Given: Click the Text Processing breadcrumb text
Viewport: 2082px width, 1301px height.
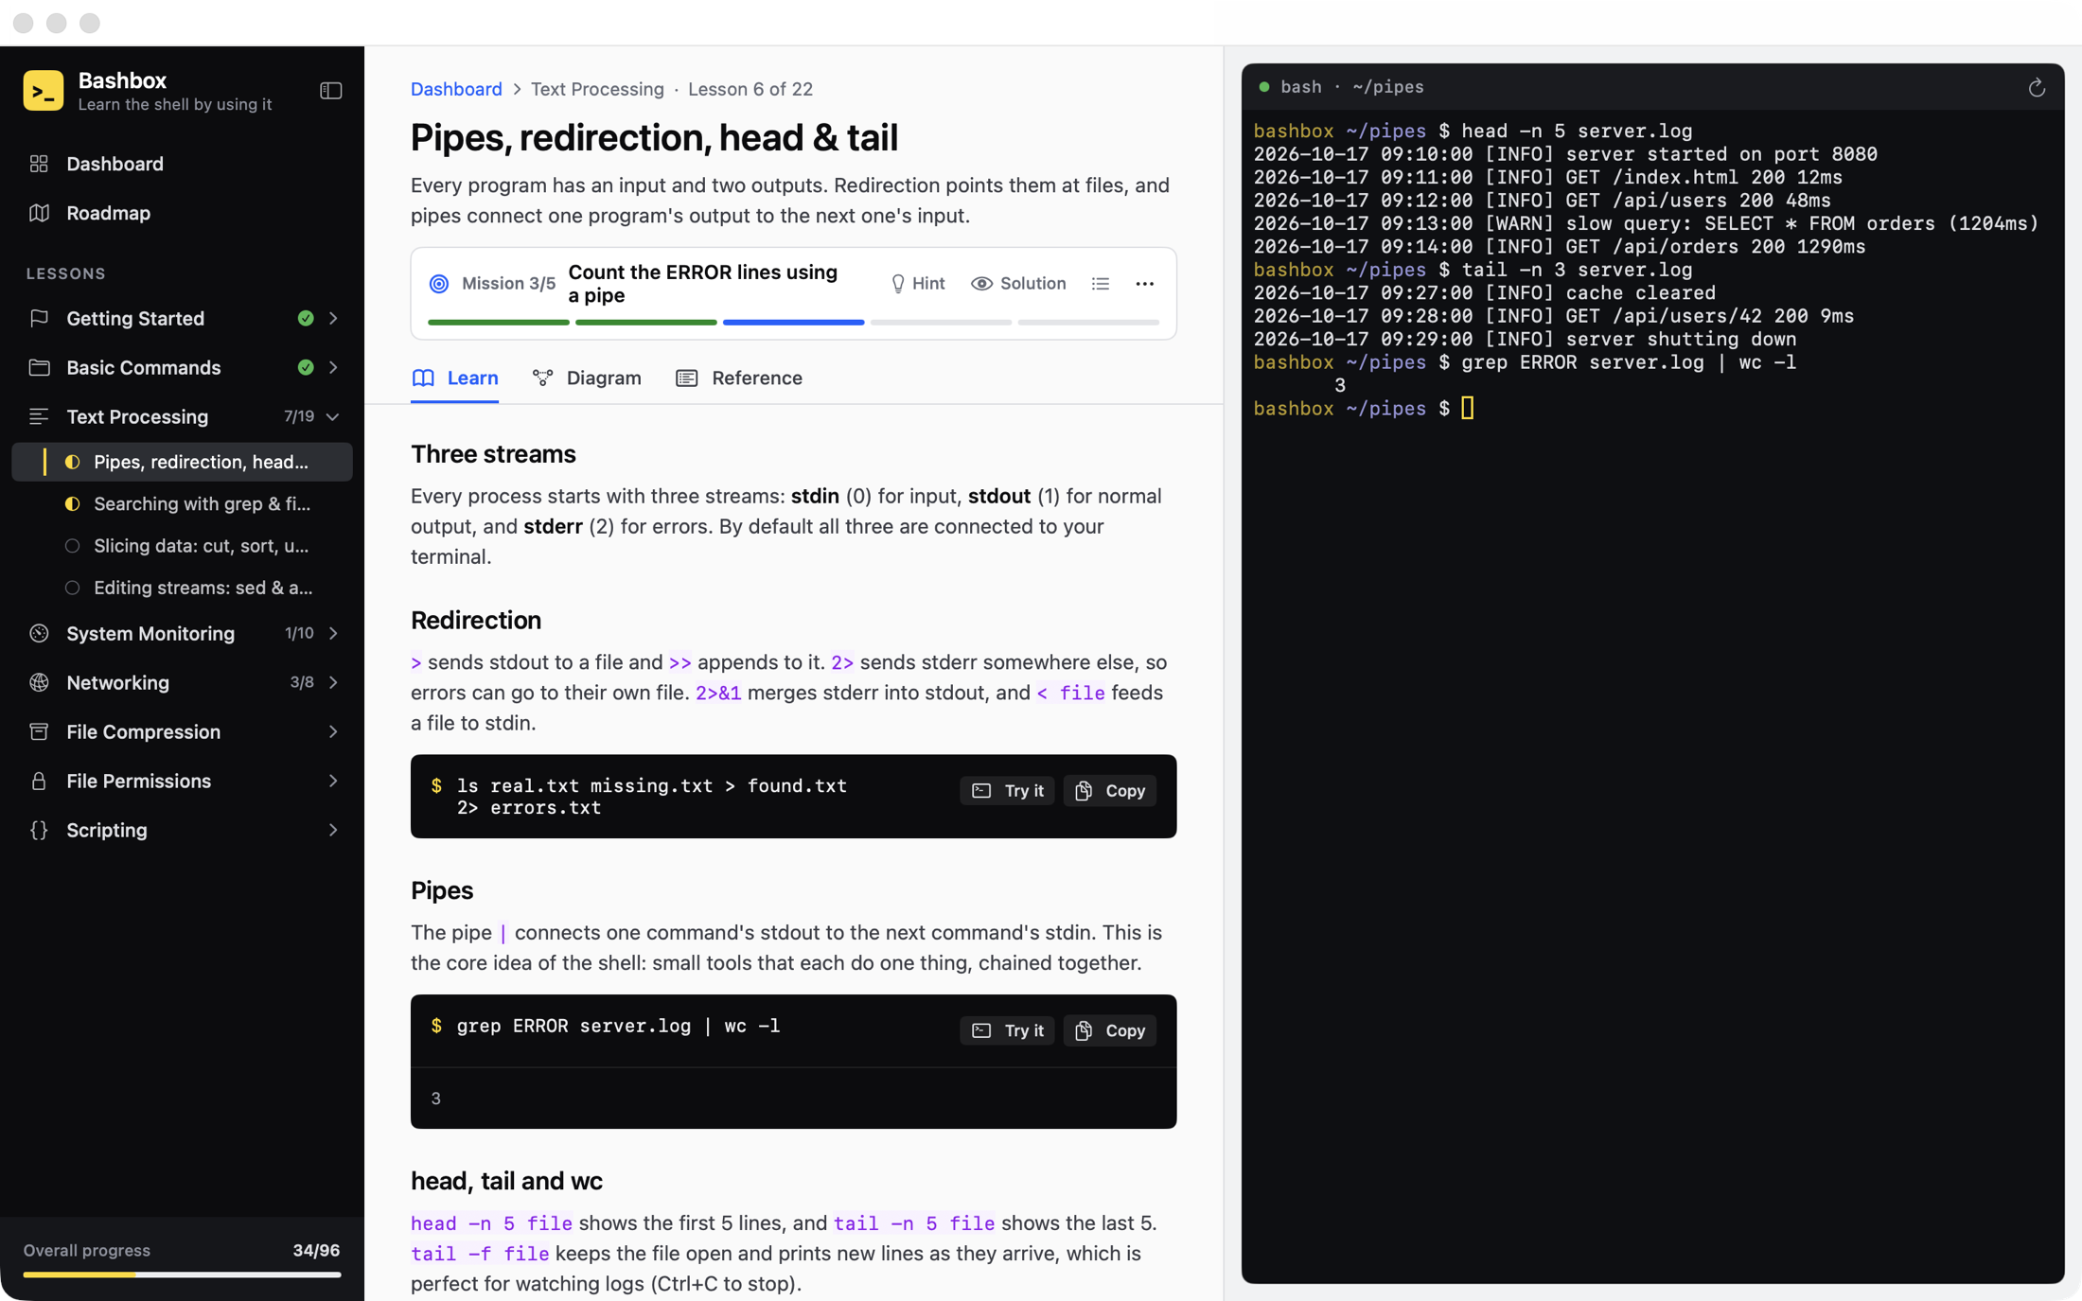Looking at the screenshot, I should coord(597,89).
